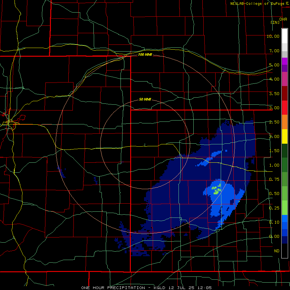This screenshot has width=290, height=290.
Task: Pick the orange swatch near 2.50
Action: coord(285,122)
